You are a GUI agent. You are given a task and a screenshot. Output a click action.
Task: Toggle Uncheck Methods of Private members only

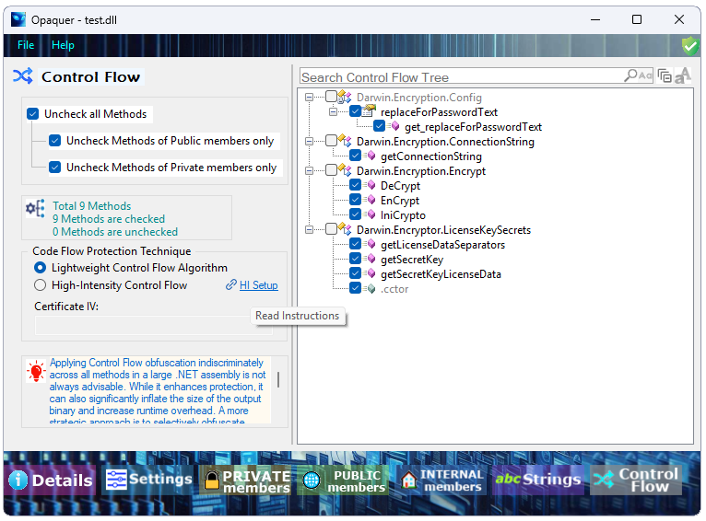pyautogui.click(x=55, y=168)
